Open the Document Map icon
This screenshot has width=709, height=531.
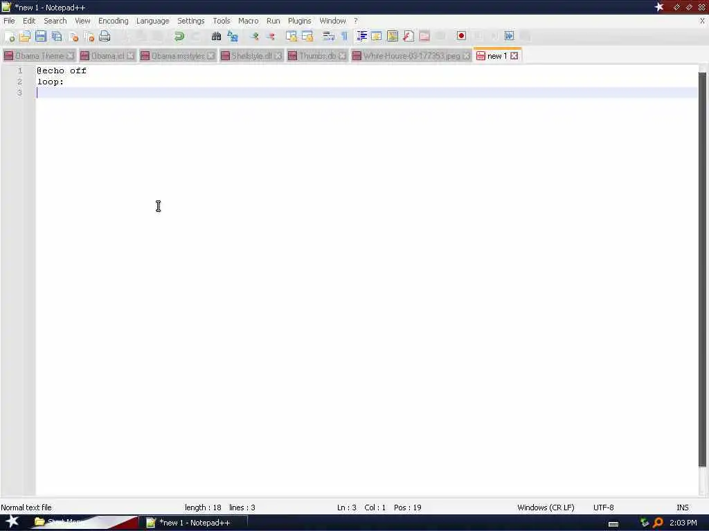(393, 37)
